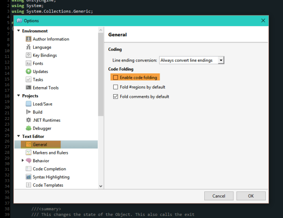The width and height of the screenshot is (283, 218).
Task: Open the Line ending conversion dropdown
Action: point(221,60)
